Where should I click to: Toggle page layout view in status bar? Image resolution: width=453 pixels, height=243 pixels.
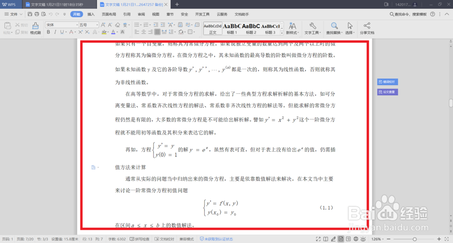pyautogui.click(x=341, y=239)
